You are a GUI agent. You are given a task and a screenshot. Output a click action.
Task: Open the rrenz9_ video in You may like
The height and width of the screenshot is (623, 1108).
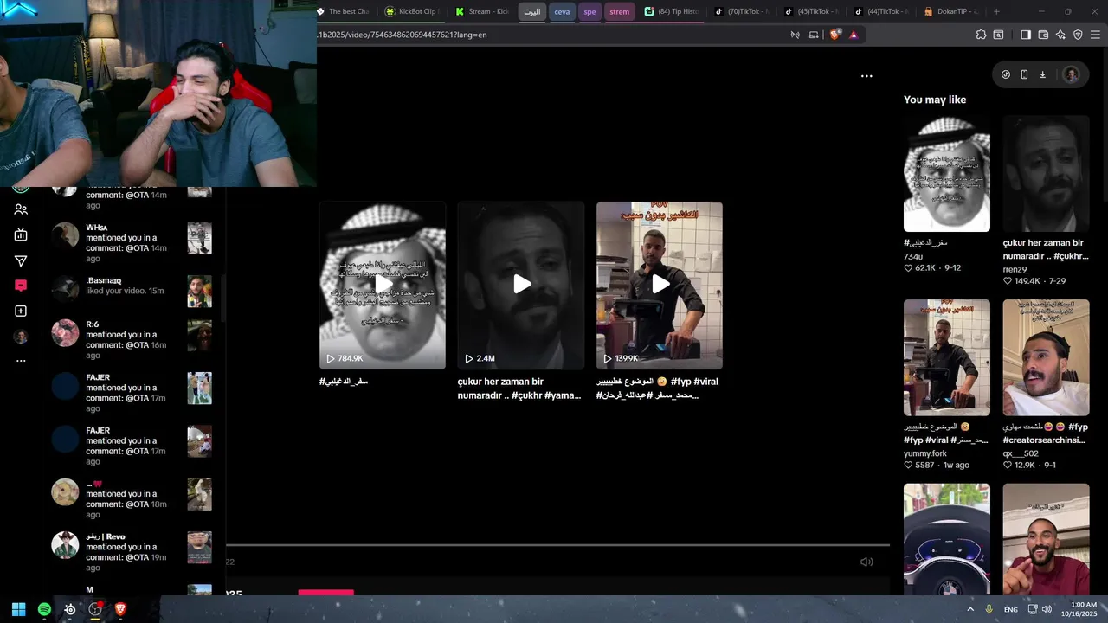click(x=1046, y=174)
